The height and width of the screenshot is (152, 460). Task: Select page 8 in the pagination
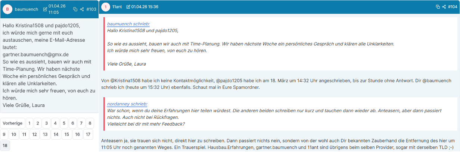pos(90,123)
